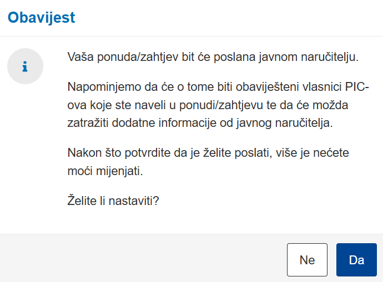383x282 pixels.
Task: Confirm sending with the Da button
Action: 356,260
